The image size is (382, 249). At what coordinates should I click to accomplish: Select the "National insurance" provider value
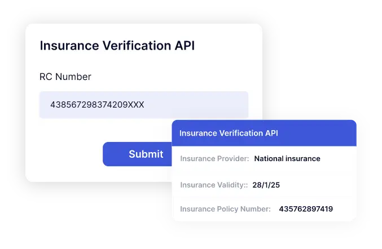click(x=287, y=159)
